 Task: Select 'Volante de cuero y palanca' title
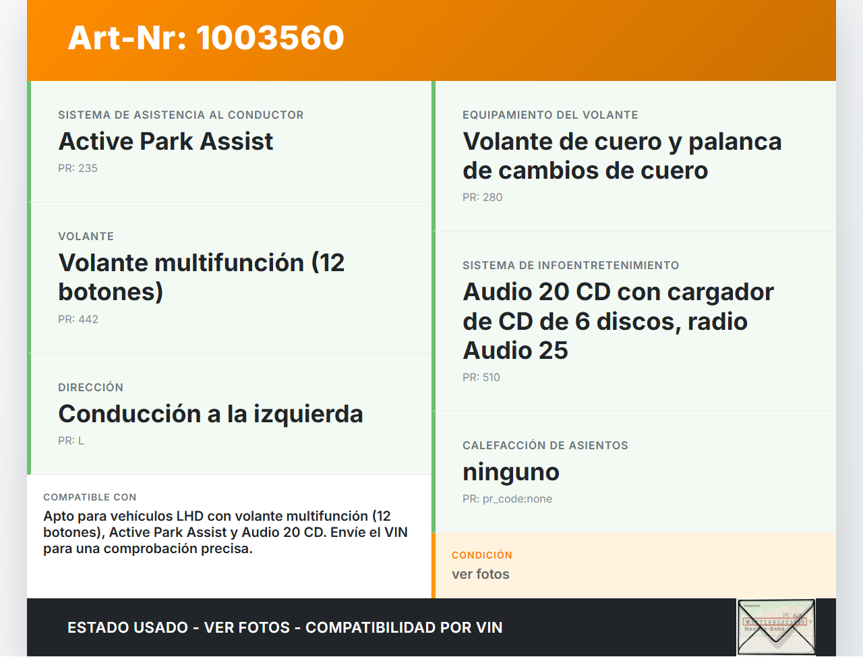(x=622, y=156)
